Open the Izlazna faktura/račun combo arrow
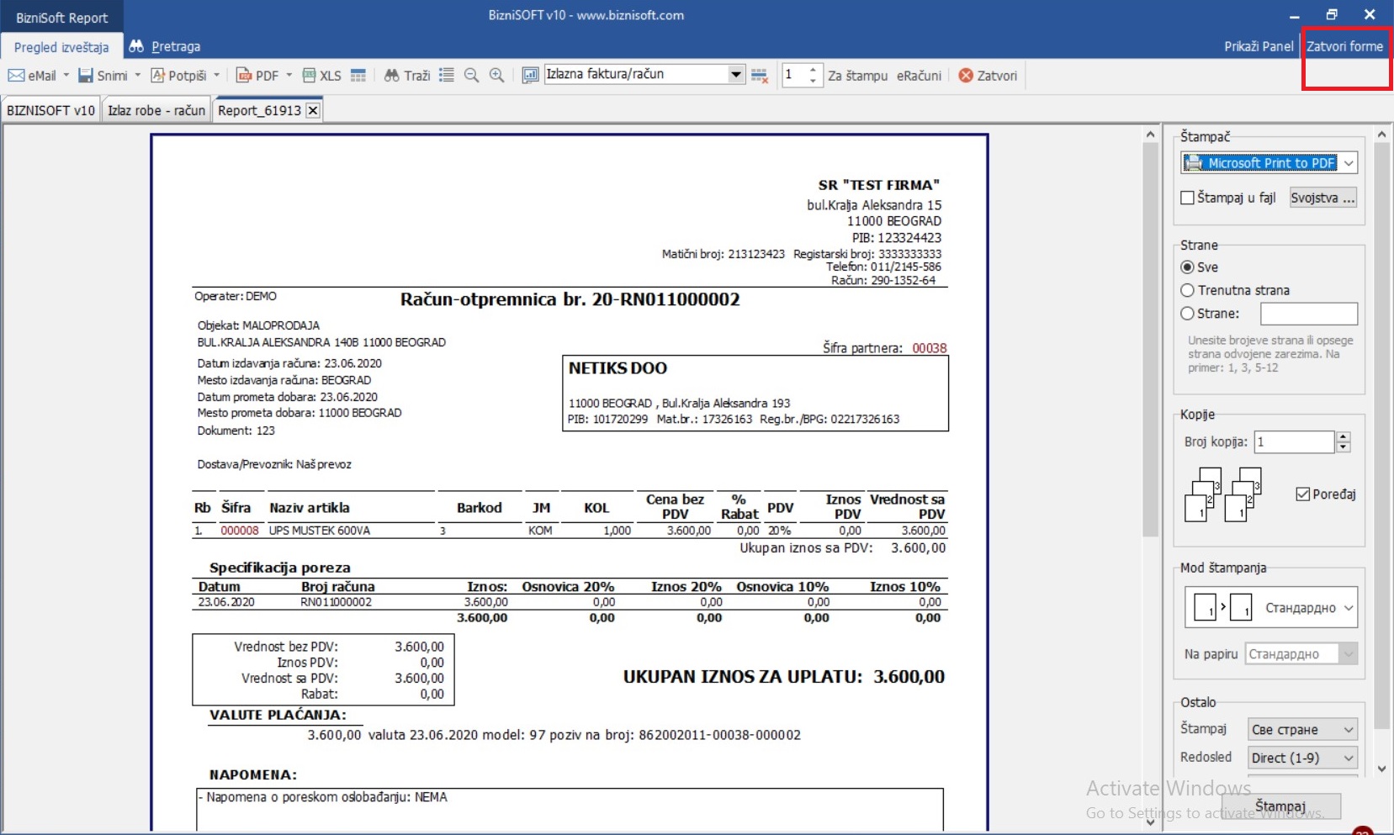This screenshot has height=835, width=1394. (x=736, y=74)
